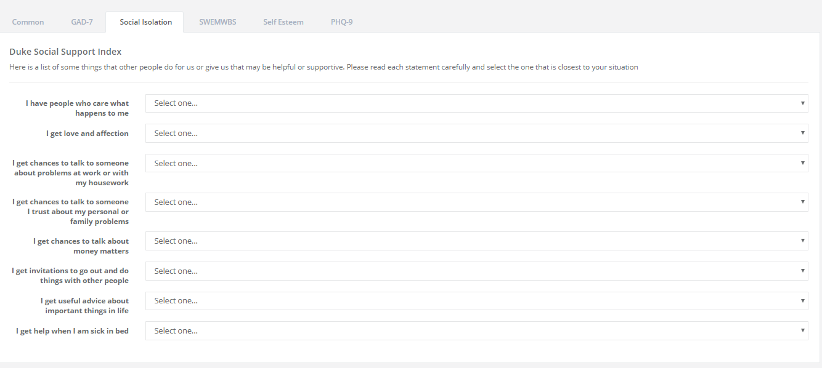Open 'invitations to go out' dropdown

[x=477, y=271]
